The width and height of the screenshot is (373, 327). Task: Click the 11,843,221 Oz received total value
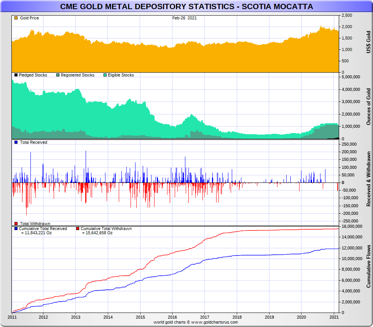tap(36, 233)
